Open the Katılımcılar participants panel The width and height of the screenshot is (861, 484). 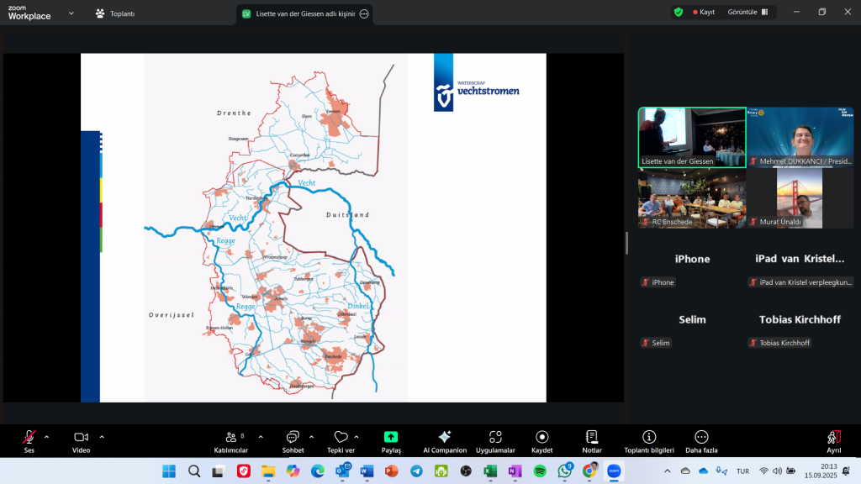[x=230, y=437]
